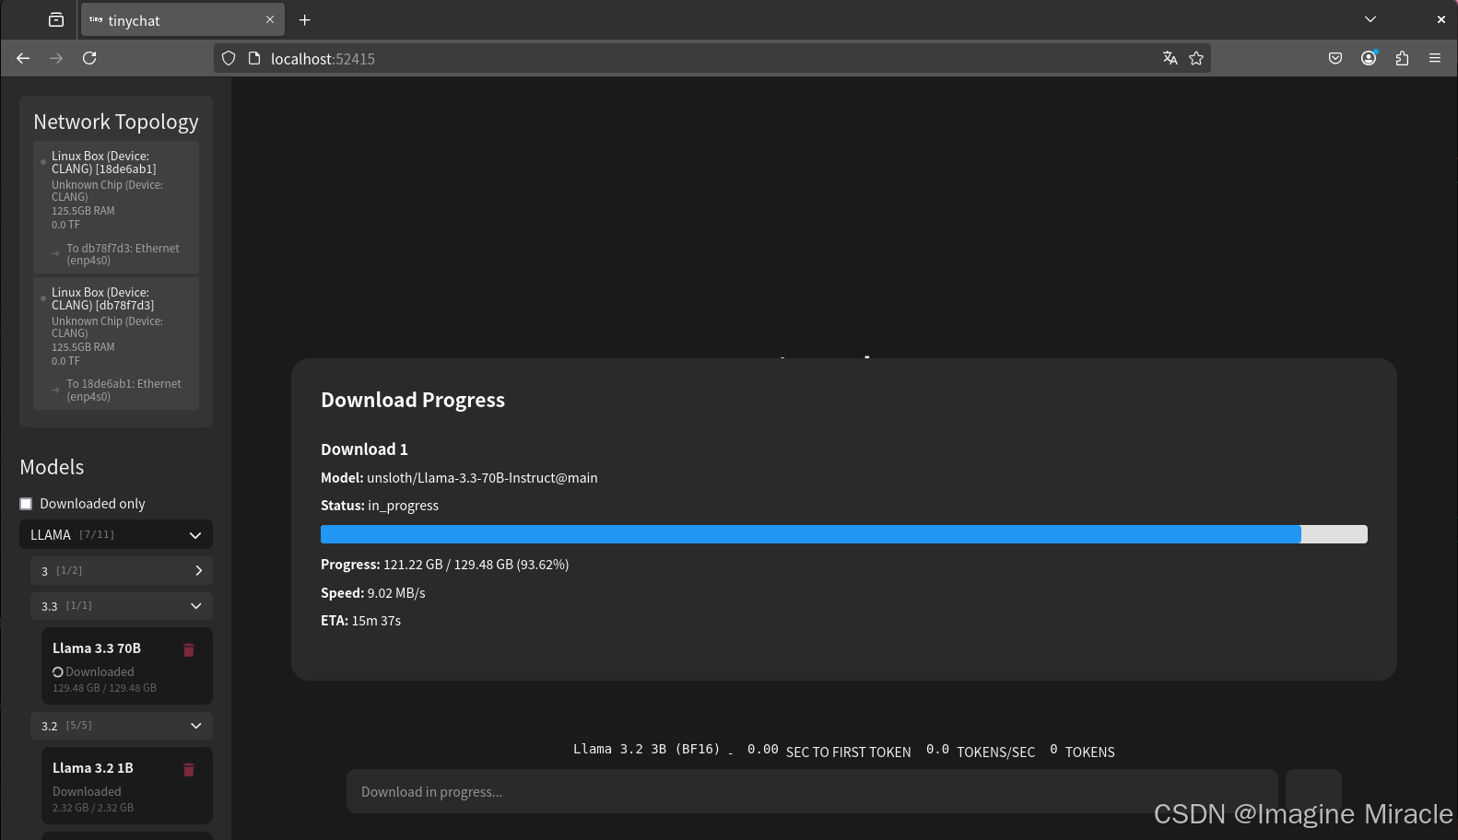Click the download progress bar
Image resolution: width=1458 pixels, height=840 pixels.
coord(843,534)
